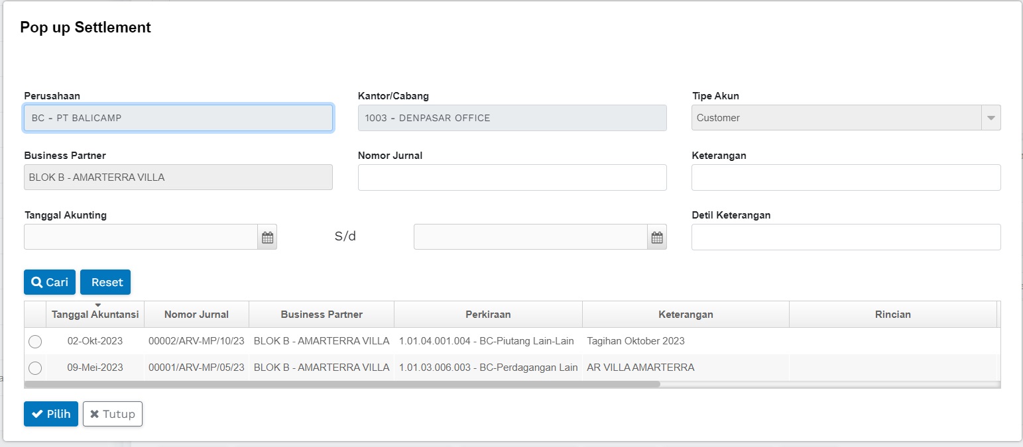Screen dimensions: 1023x447
Task: Click the Perusahaan field BC - PT BALICAMP
Action: coord(178,118)
